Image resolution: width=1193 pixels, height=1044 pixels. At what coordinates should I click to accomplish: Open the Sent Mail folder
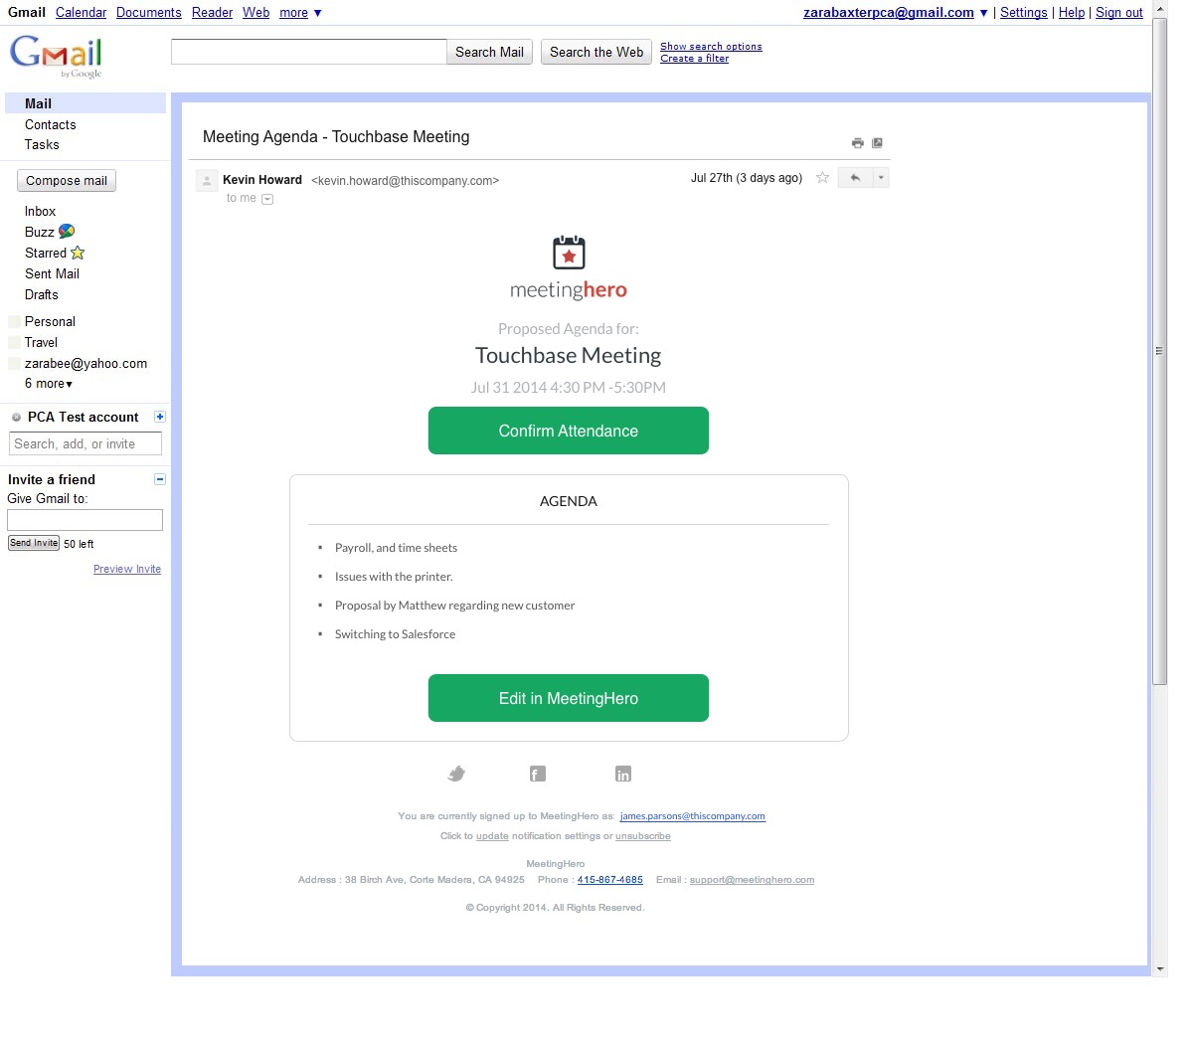click(52, 274)
